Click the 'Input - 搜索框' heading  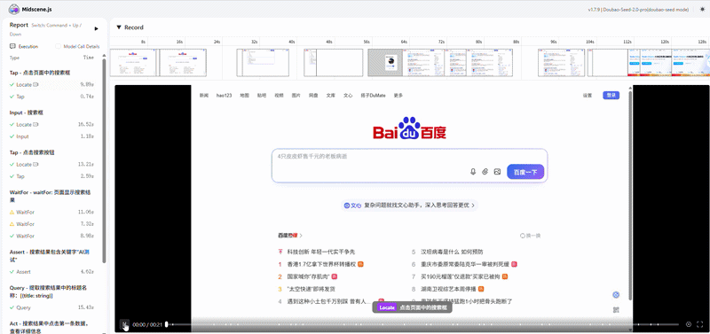(27, 113)
